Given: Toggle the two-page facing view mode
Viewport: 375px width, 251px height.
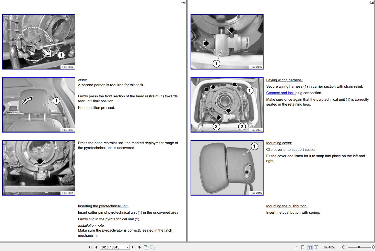Looking at the screenshot, I should 310,247.
